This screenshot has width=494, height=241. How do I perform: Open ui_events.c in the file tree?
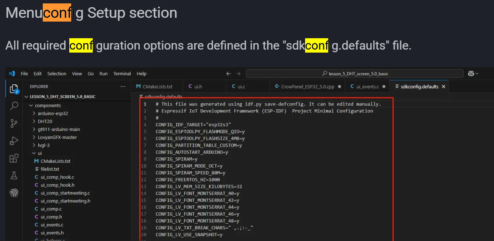pyautogui.click(x=52, y=225)
